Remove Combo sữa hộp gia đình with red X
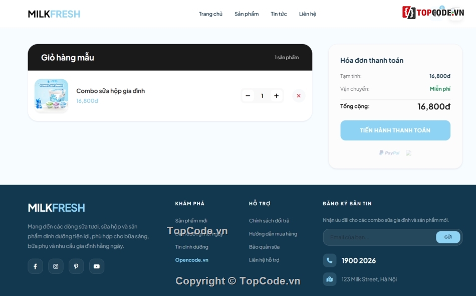The width and height of the screenshot is (476, 296). pyautogui.click(x=299, y=96)
